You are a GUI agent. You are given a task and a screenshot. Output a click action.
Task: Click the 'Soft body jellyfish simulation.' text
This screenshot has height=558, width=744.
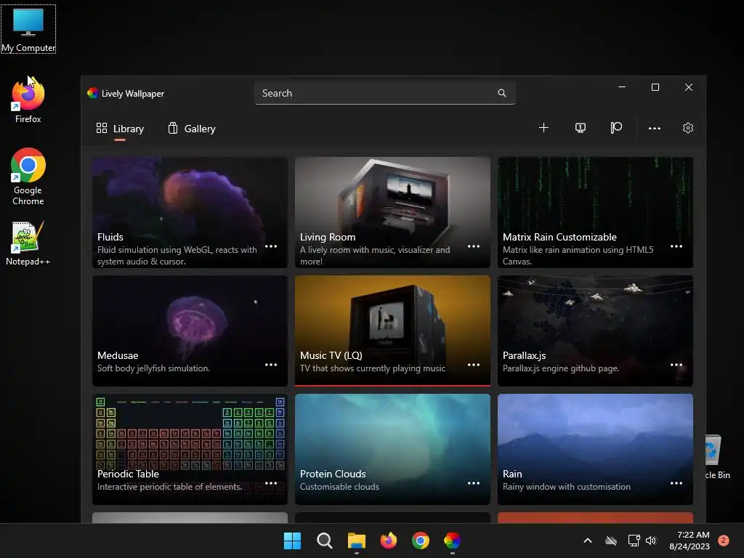click(153, 368)
